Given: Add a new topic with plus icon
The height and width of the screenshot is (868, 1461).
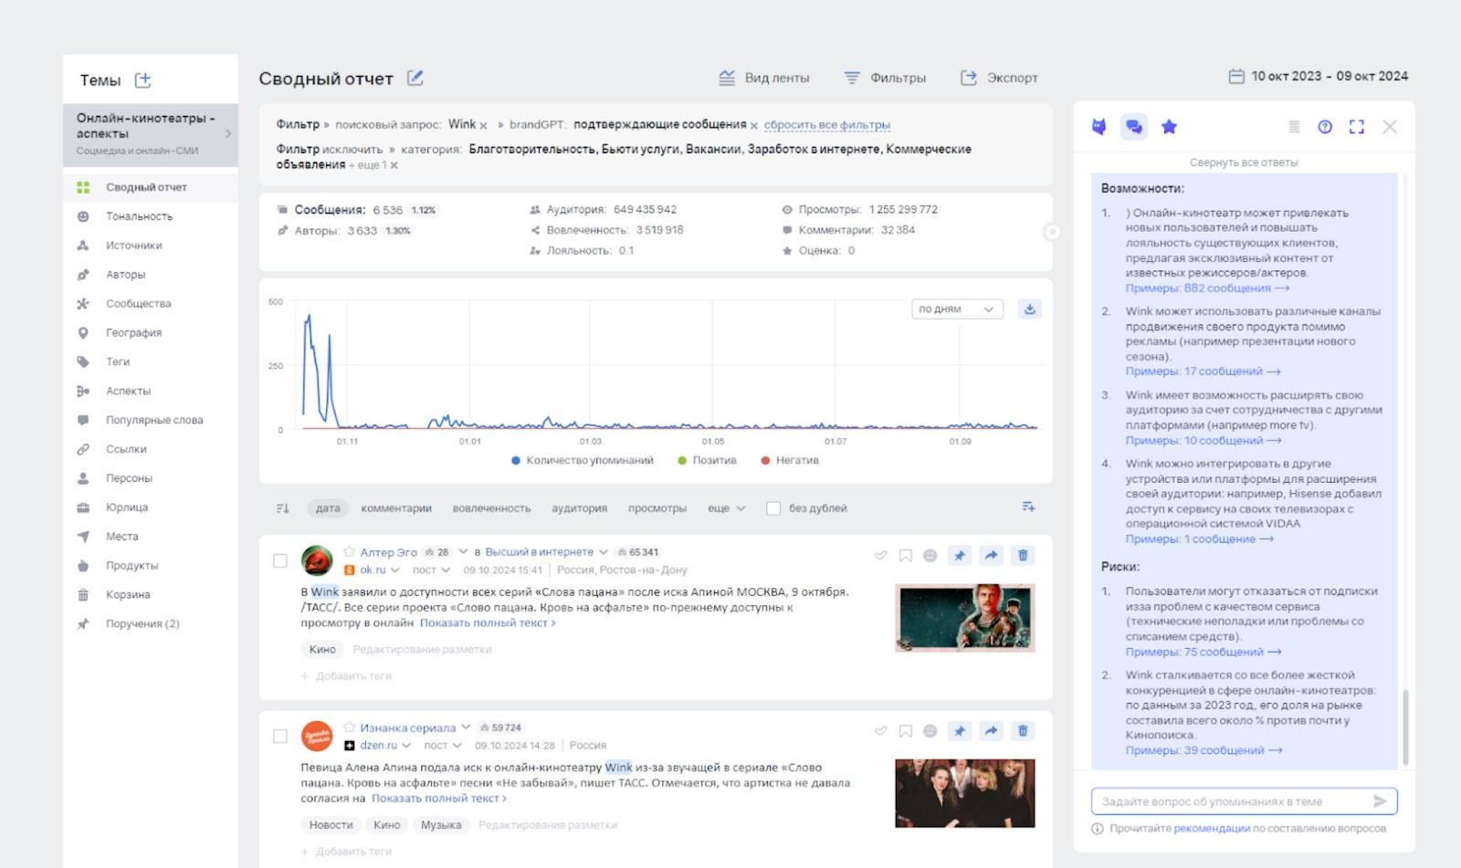Looking at the screenshot, I should 143,80.
